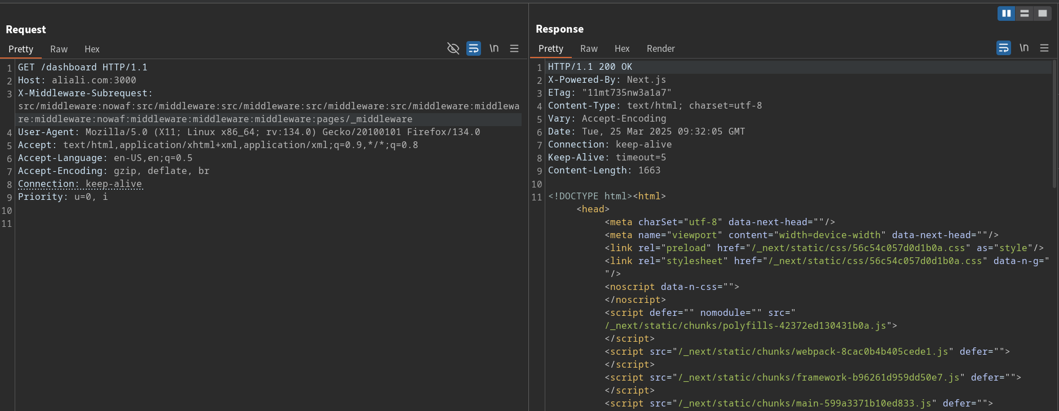Click the 'Priority: u=0, i' header line
This screenshot has height=411, width=1059.
[63, 196]
